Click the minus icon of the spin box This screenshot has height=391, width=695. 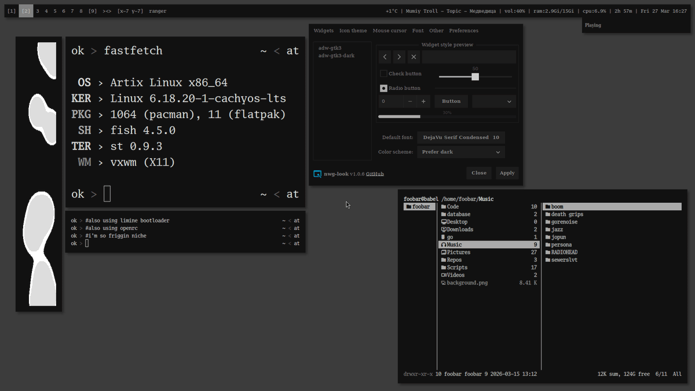pyautogui.click(x=410, y=101)
